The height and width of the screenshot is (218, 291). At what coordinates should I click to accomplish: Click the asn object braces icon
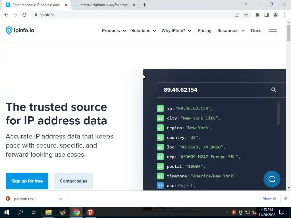click(x=160, y=186)
